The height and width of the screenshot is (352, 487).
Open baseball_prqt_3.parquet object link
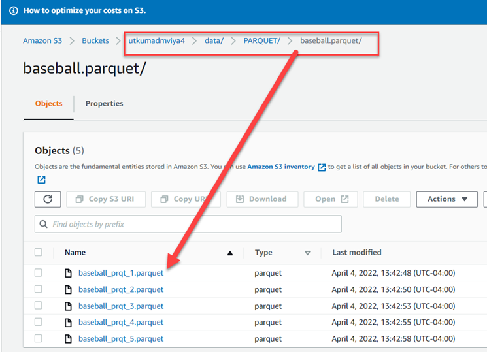point(121,306)
